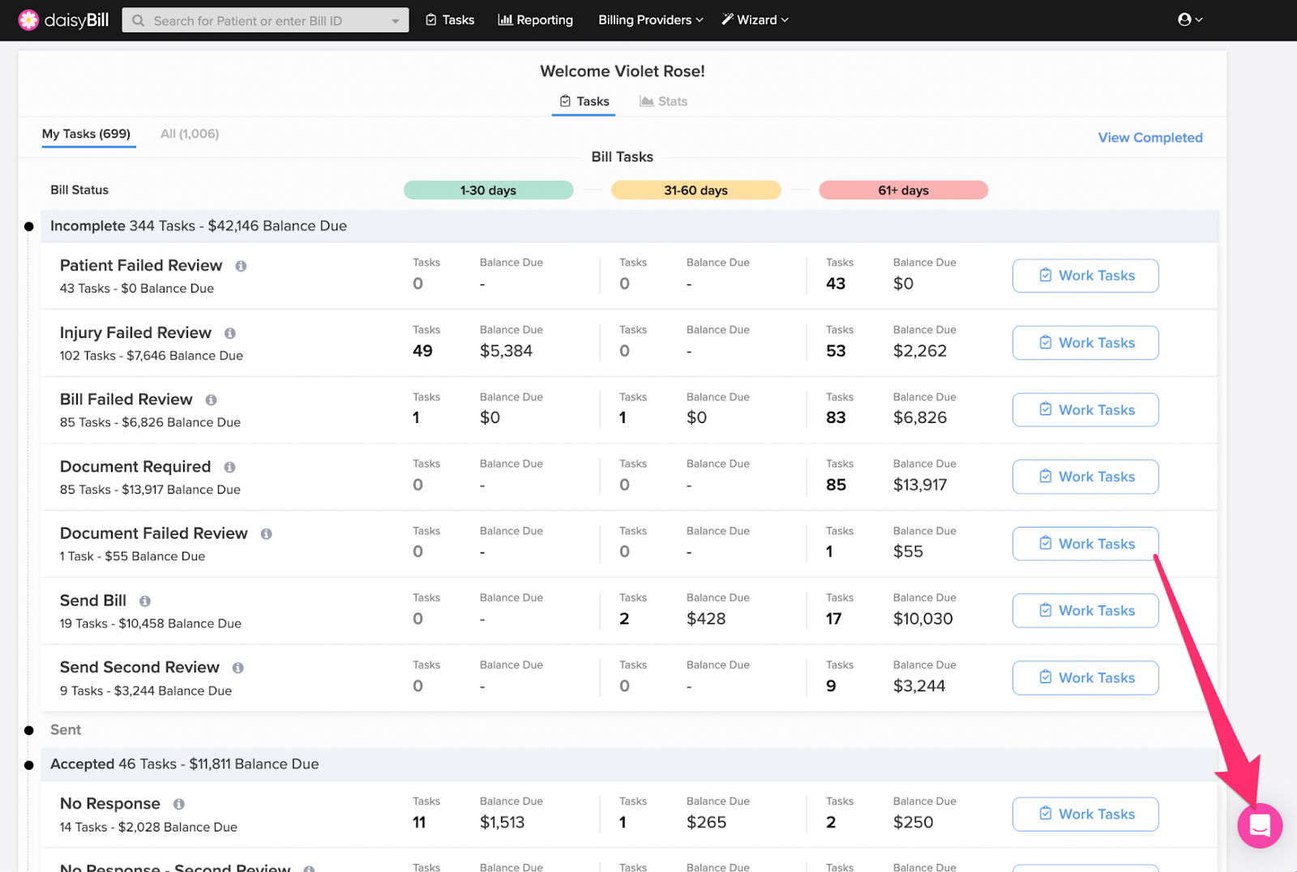Click info icon beside Send Second Review
Viewport: 1297px width, 872px height.
point(238,668)
